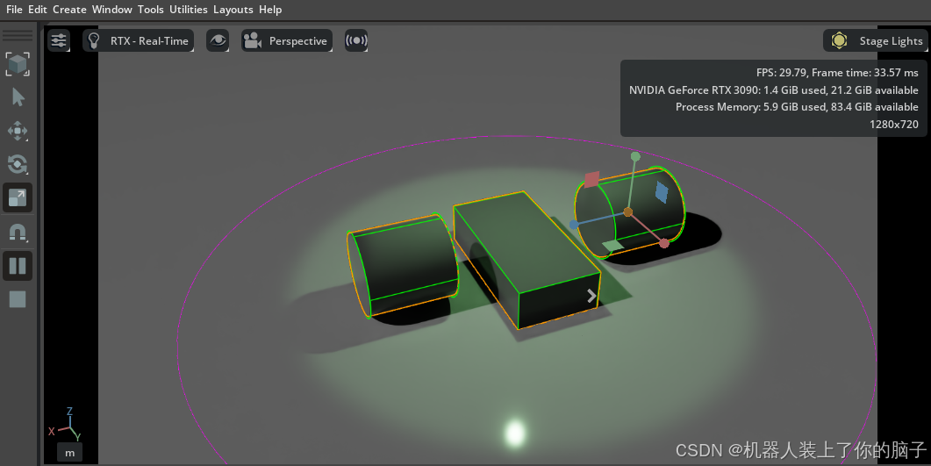Screen dimensions: 931x466
Task: Activate the Select arrow tool
Action: (18, 97)
